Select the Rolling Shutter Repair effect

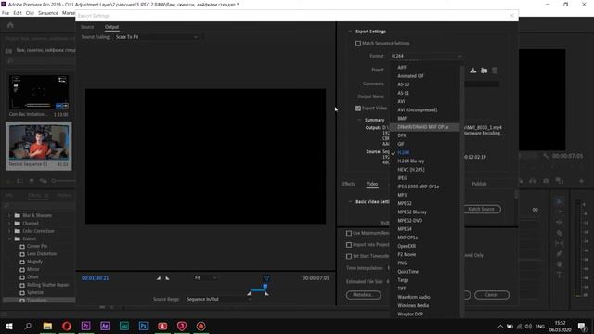pyautogui.click(x=47, y=285)
